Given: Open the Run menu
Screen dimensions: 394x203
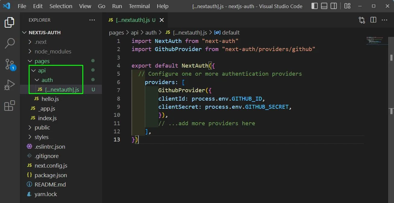Looking at the screenshot, I should tap(117, 6).
